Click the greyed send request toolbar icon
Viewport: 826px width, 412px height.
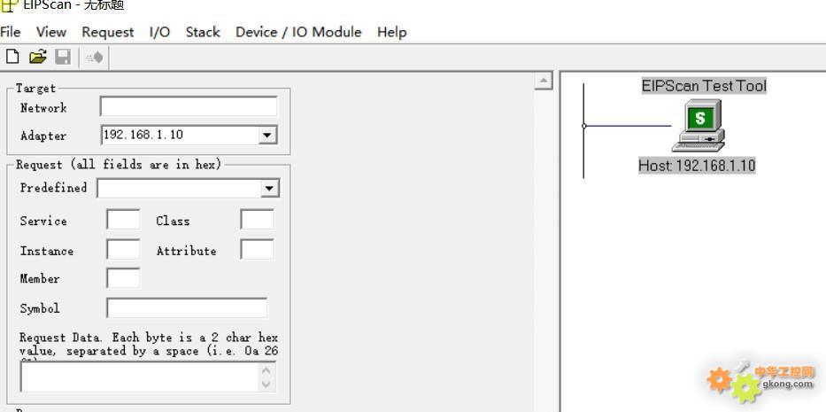coord(95,57)
